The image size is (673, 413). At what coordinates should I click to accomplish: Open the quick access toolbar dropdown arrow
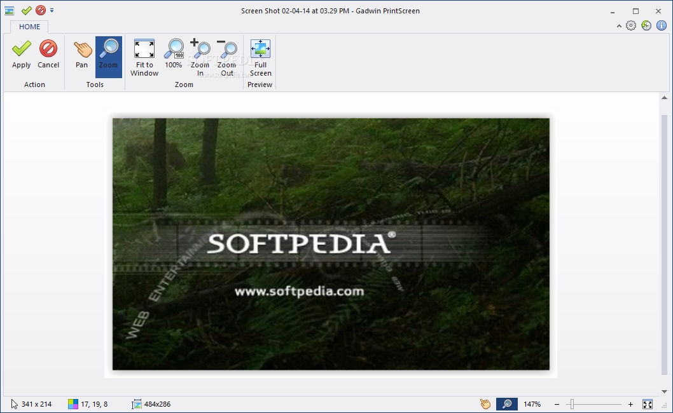coord(52,10)
